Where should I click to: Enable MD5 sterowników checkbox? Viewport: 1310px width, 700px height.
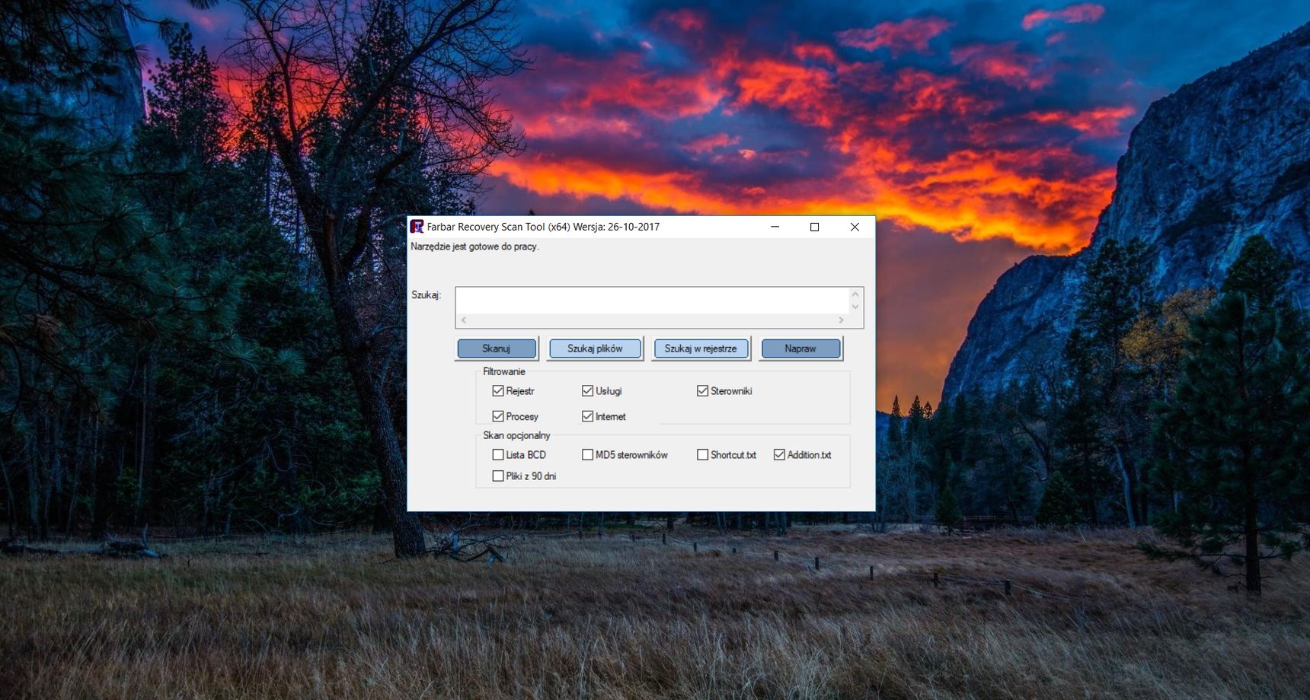(x=587, y=455)
